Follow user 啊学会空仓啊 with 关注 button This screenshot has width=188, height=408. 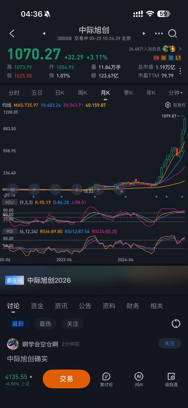click(x=169, y=343)
